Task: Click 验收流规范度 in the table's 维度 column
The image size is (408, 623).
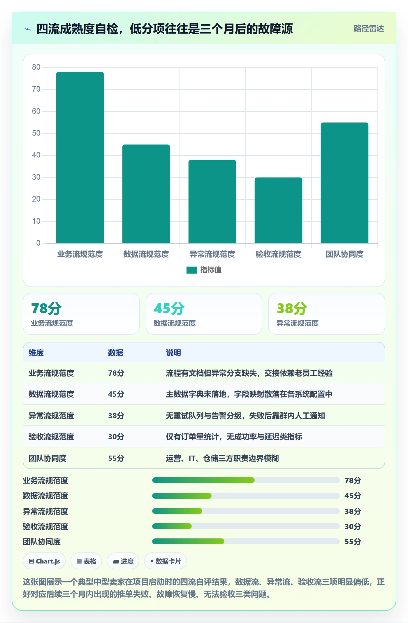Action: pos(51,437)
